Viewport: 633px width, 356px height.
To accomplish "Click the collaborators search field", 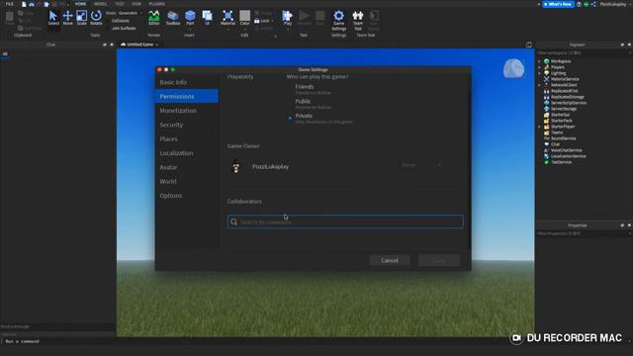I will pos(345,222).
